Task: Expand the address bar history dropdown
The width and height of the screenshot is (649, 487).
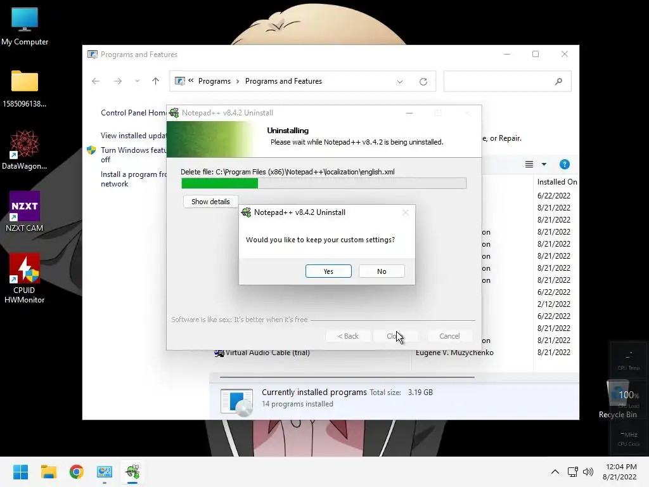Action: pyautogui.click(x=400, y=82)
